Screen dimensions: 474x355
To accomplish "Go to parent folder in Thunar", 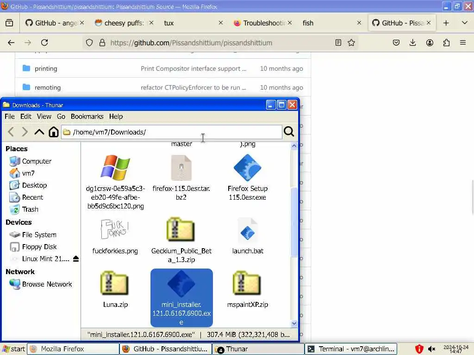I will [x=39, y=132].
